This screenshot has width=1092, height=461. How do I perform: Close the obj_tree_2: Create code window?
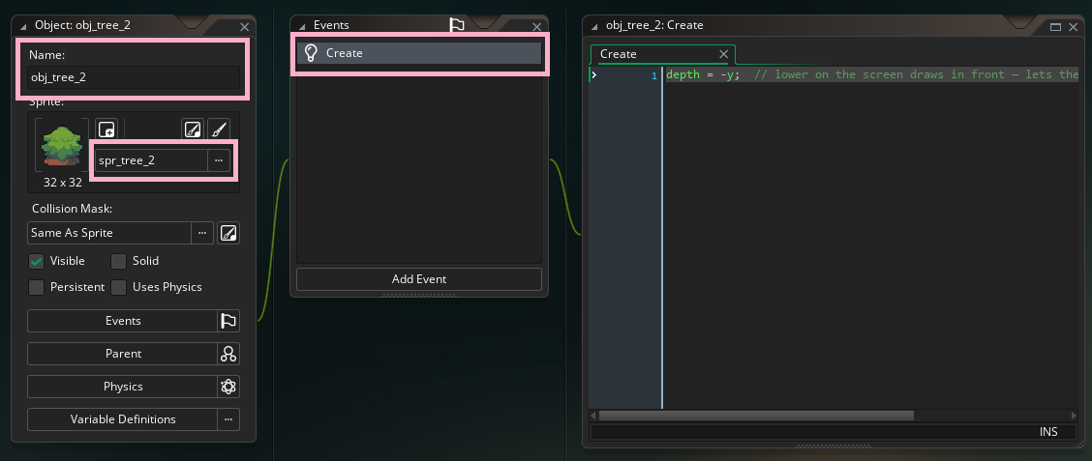1075,26
